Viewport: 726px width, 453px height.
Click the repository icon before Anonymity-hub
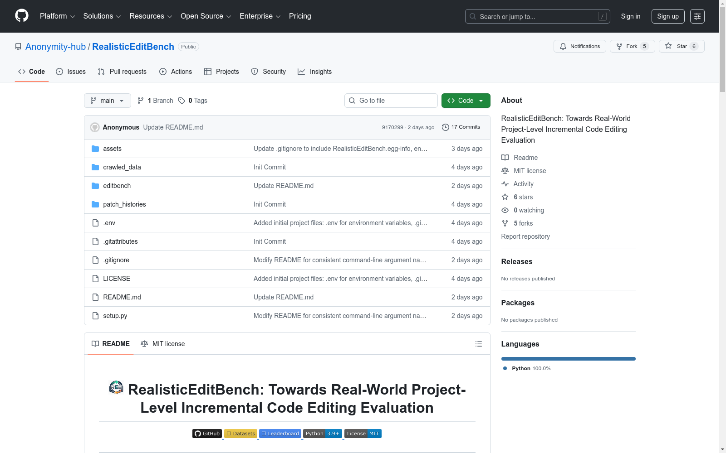[18, 47]
